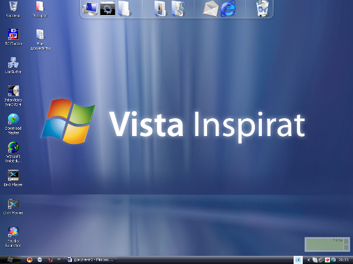Click the taskbar clock showing 20:33
The image size is (353, 264).
[x=343, y=260]
